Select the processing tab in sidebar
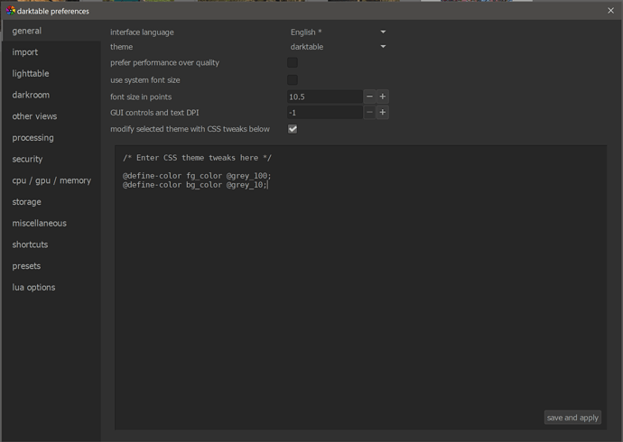 click(33, 138)
